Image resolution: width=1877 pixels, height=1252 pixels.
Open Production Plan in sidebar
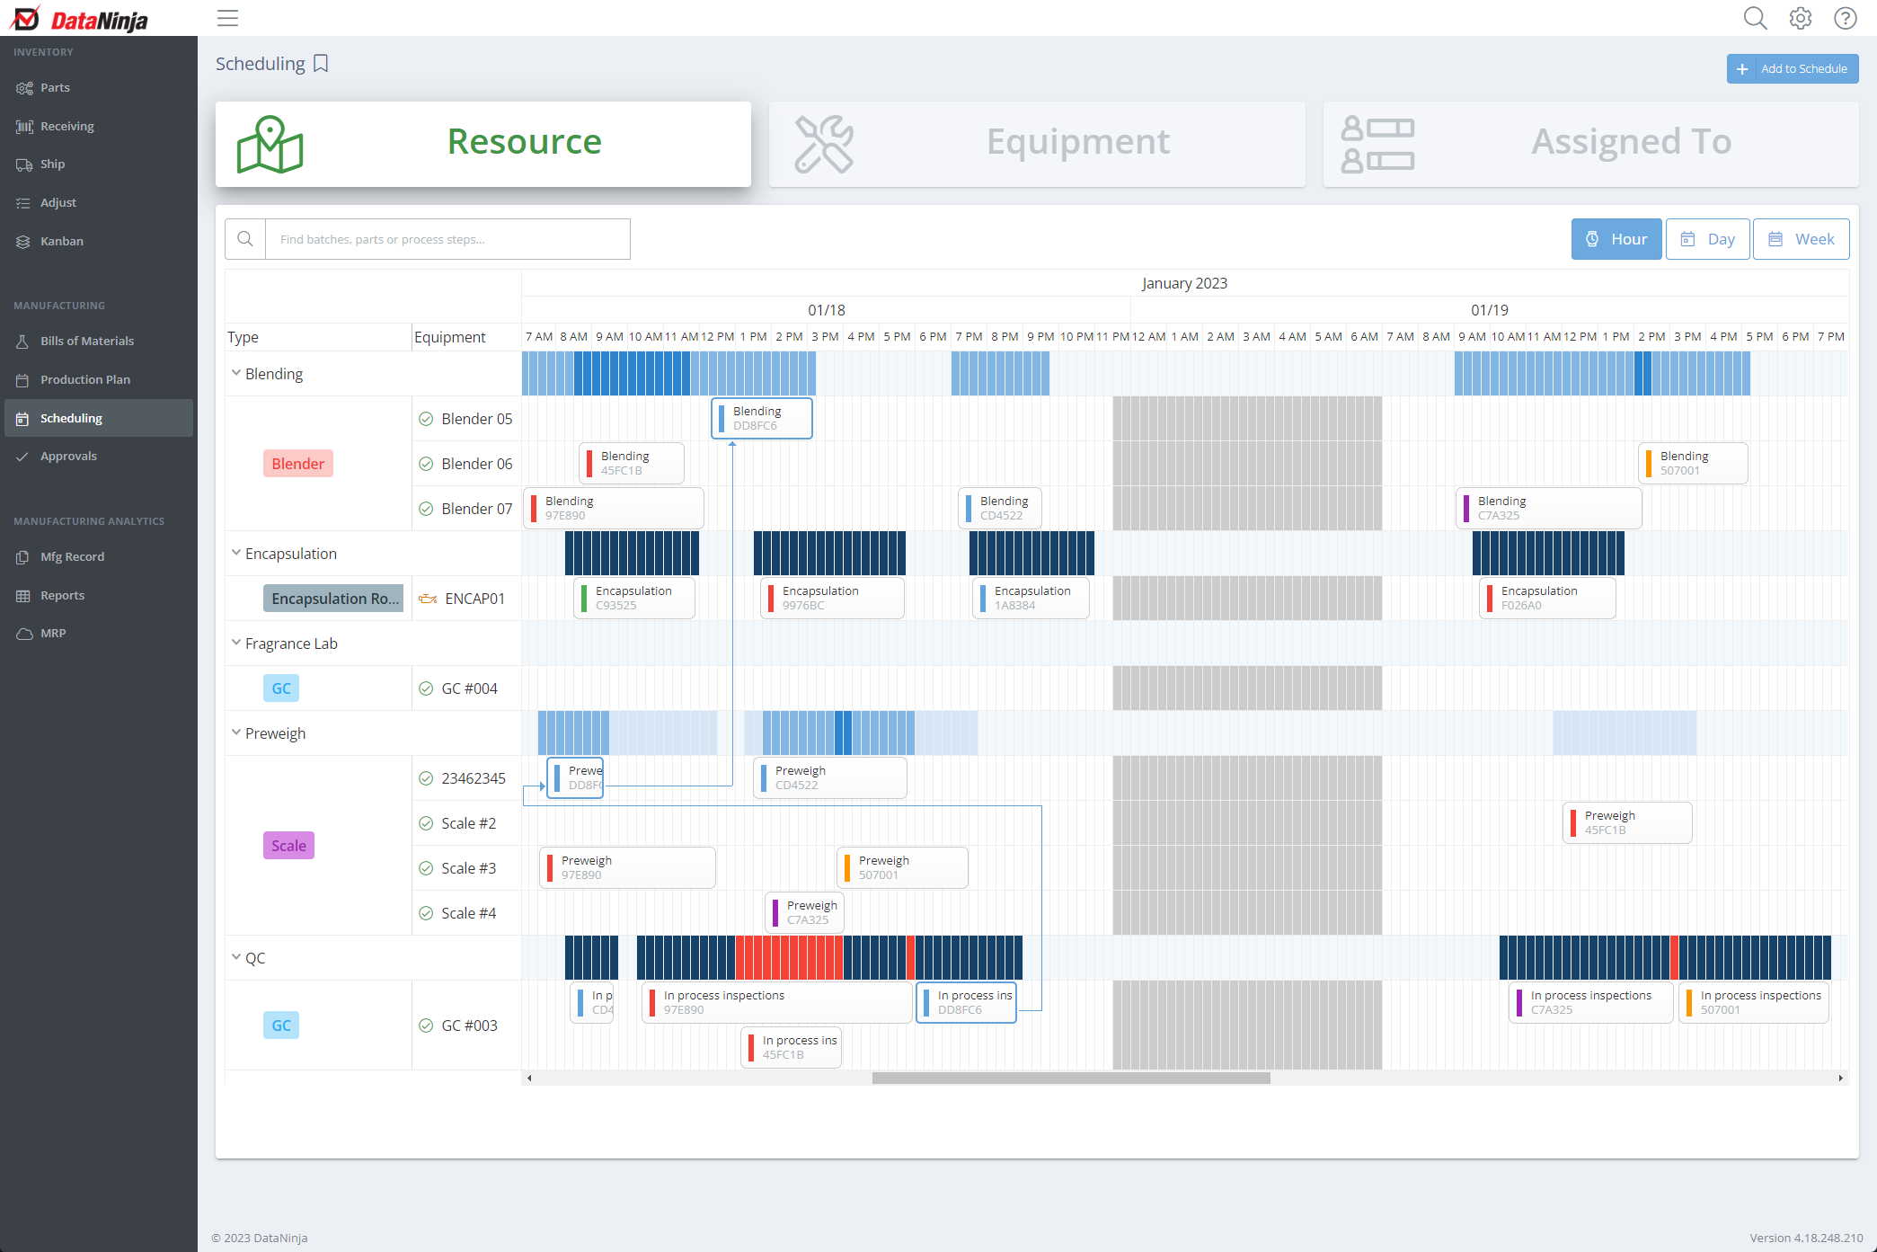point(84,379)
